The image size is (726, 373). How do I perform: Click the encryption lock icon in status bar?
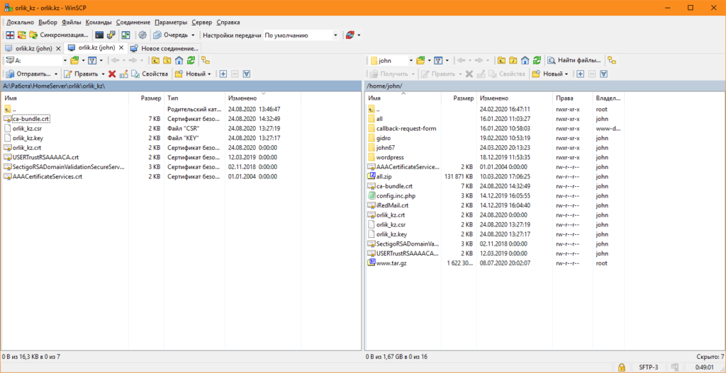622,367
